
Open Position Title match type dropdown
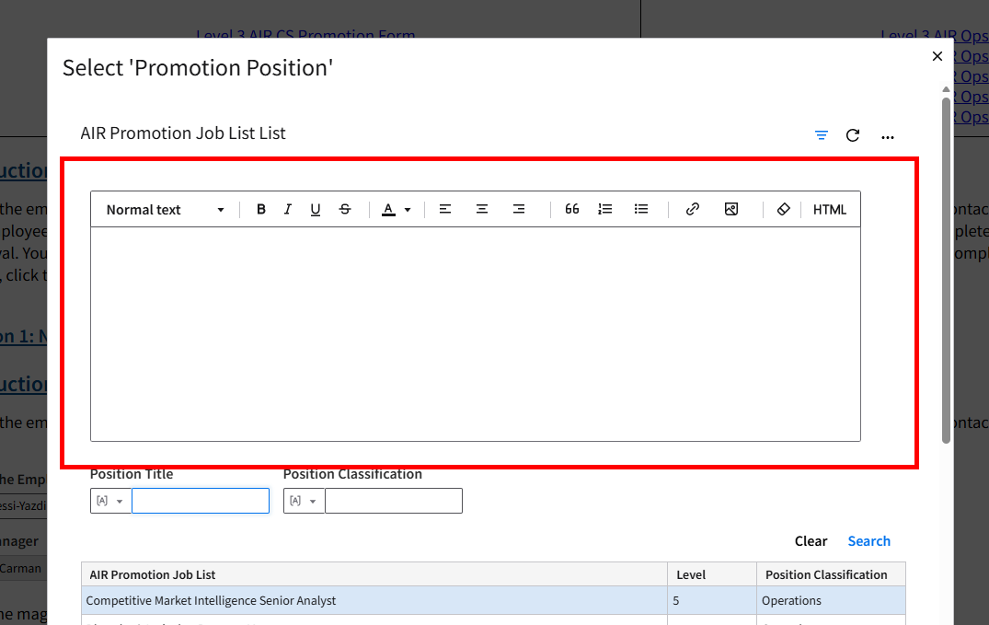click(x=110, y=501)
